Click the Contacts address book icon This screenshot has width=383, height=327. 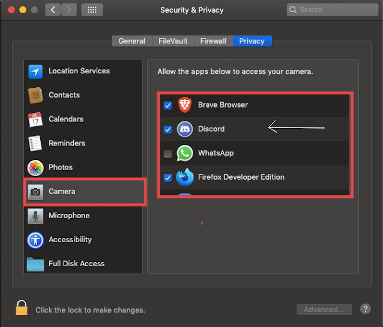click(35, 96)
